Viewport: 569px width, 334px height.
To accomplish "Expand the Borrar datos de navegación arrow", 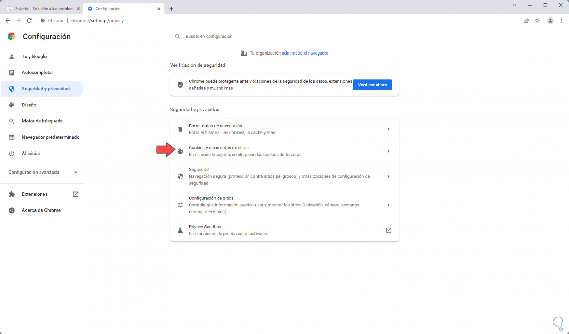I will coord(389,129).
